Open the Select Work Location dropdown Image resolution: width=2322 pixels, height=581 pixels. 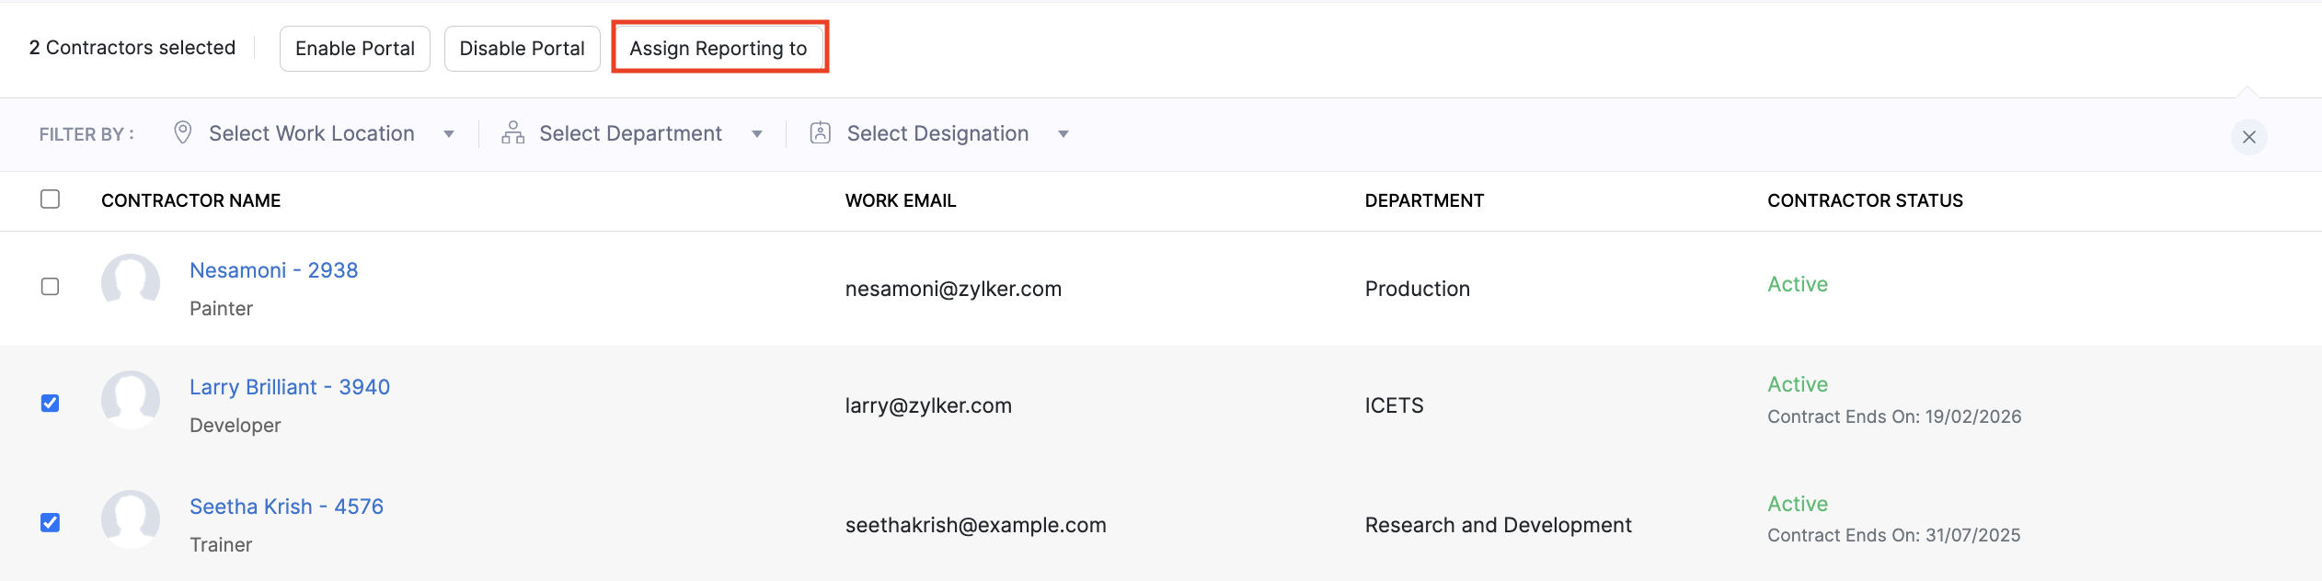pos(311,133)
